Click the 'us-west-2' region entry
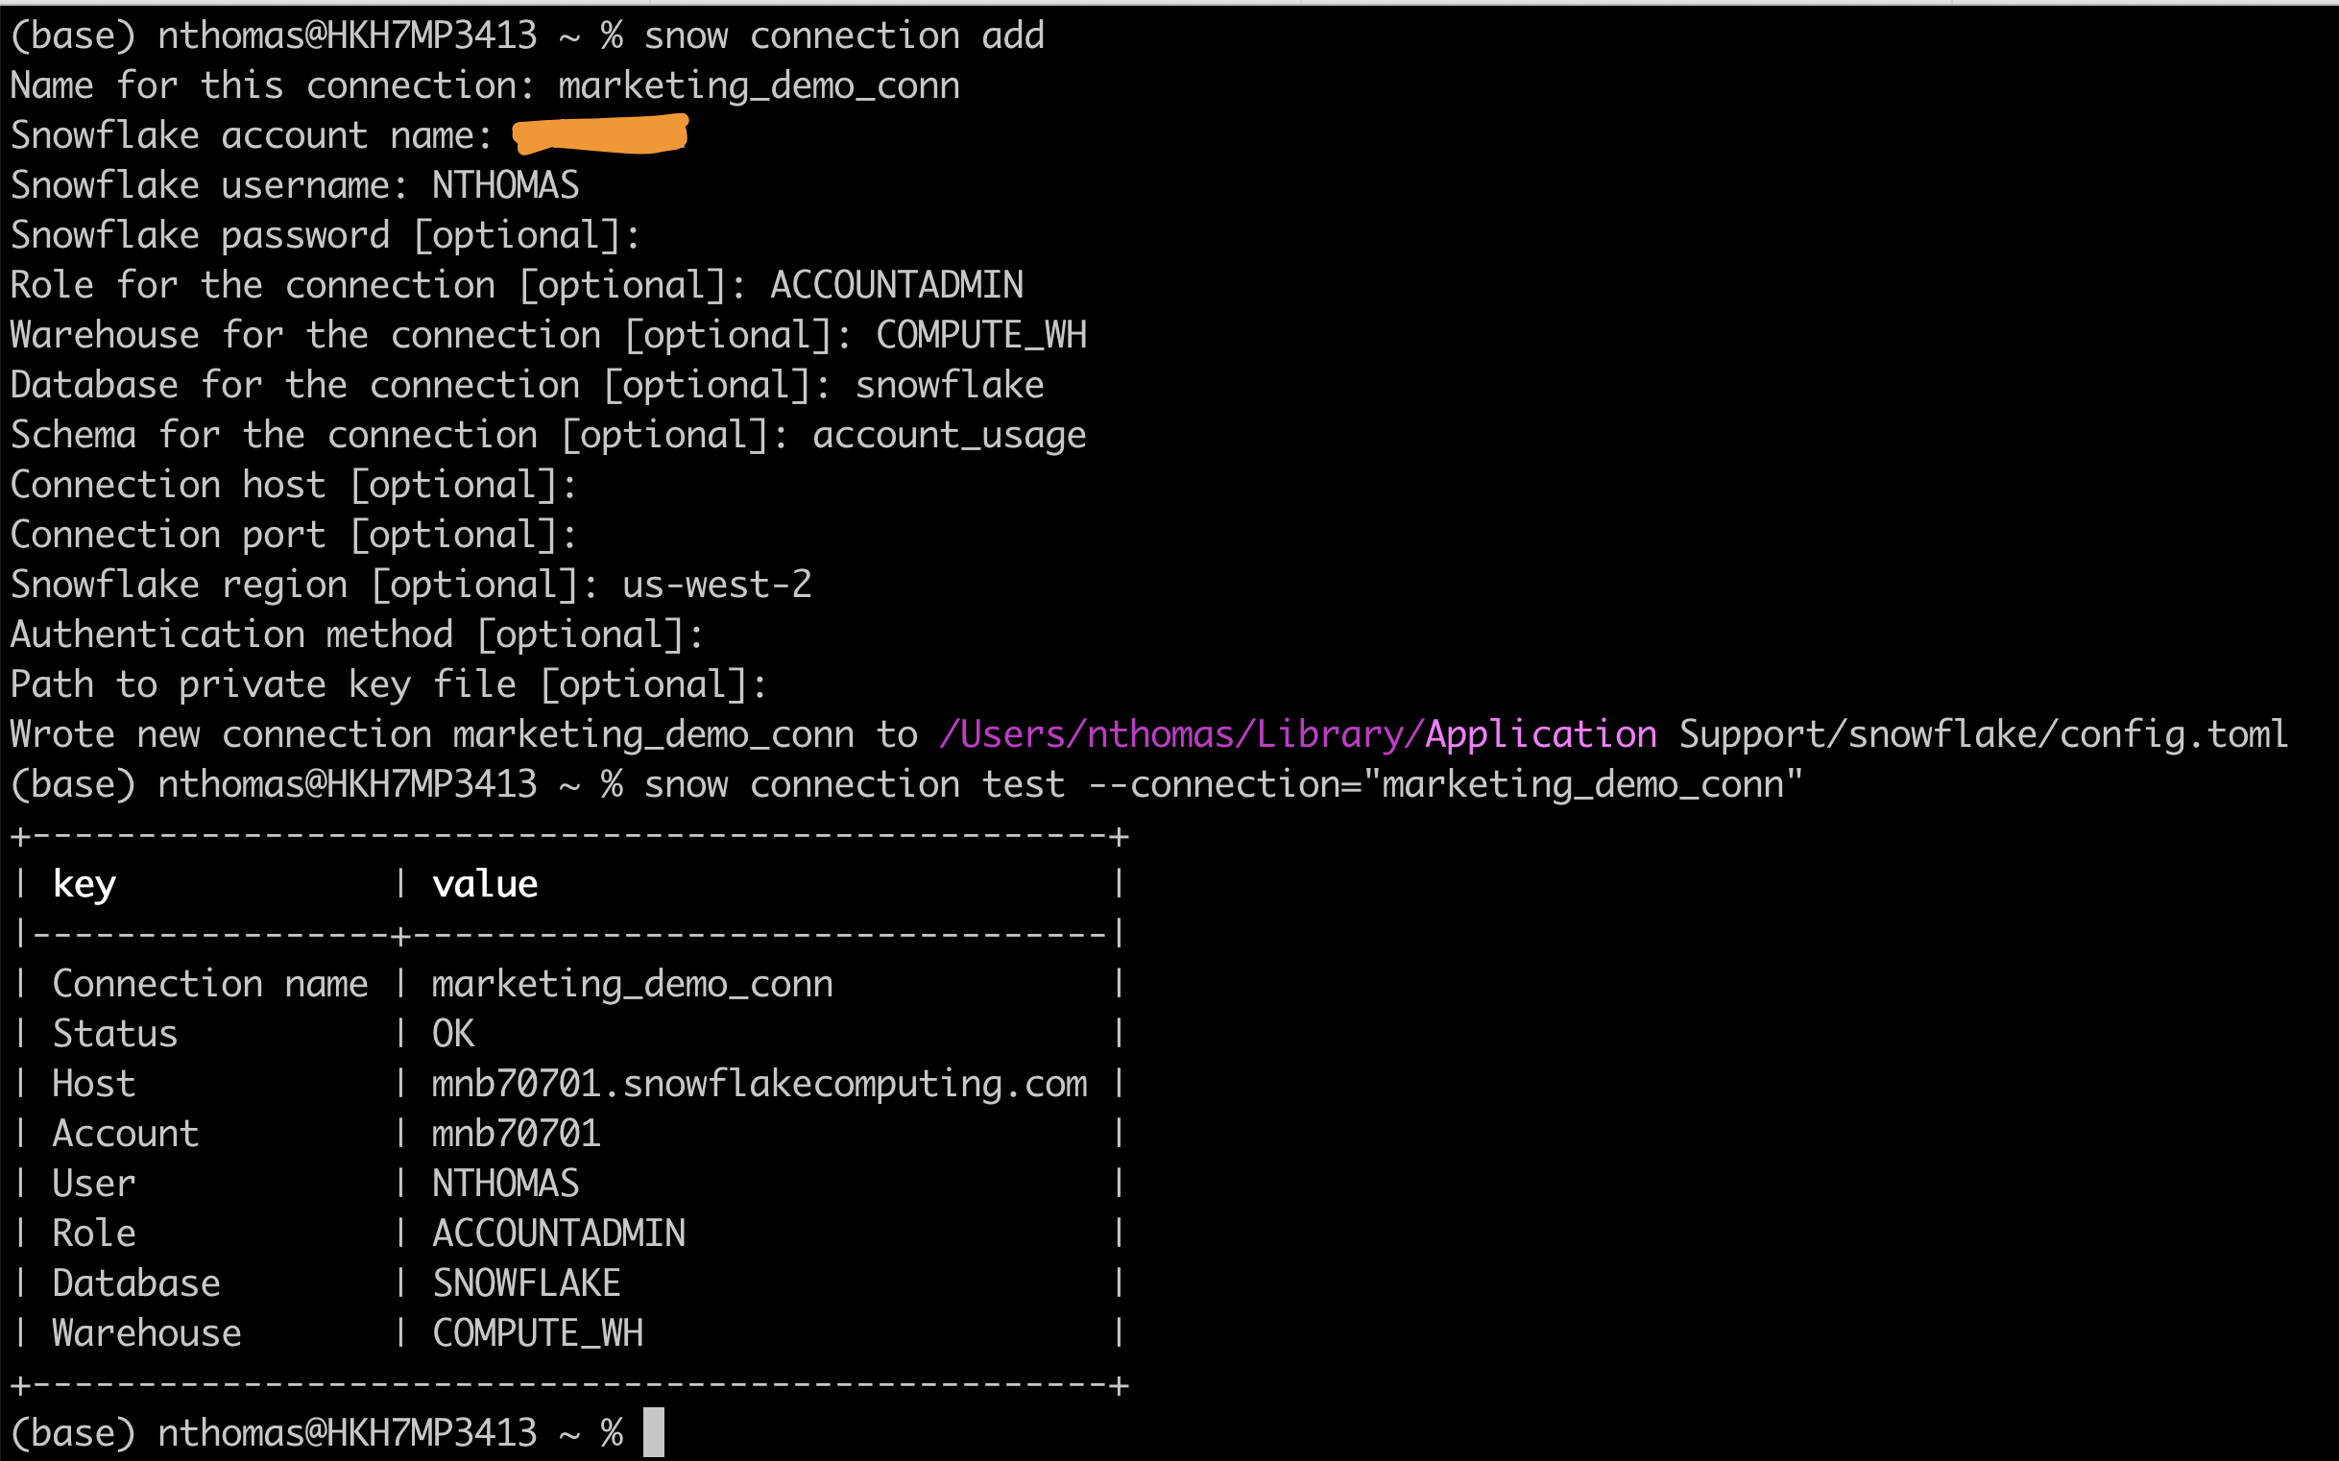2339x1461 pixels. point(716,585)
